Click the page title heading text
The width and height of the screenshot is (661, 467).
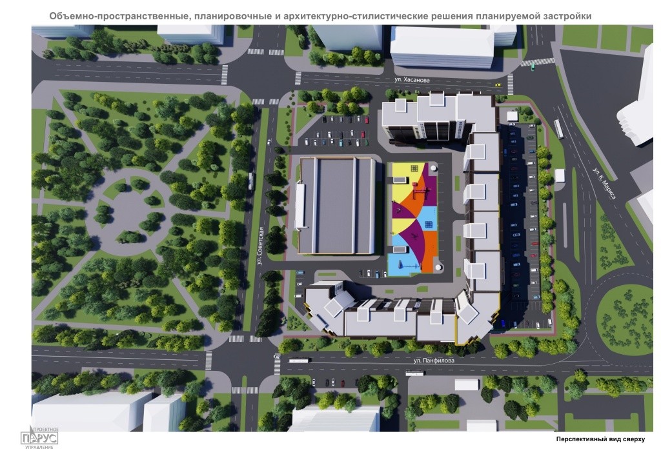(320, 15)
